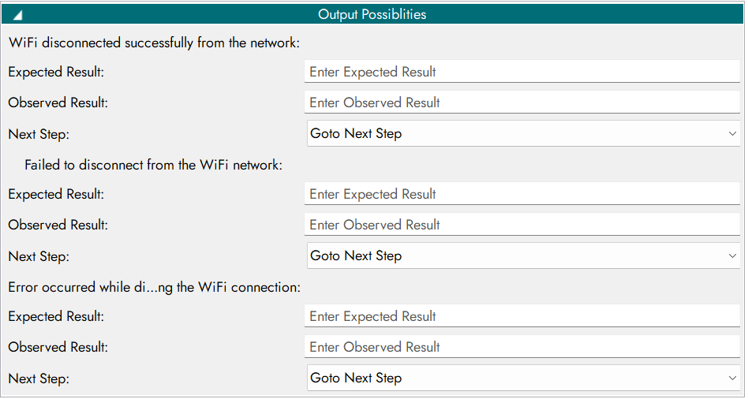
Task: Collapse the Output Possiblities section triangle
Action: pyautogui.click(x=17, y=15)
